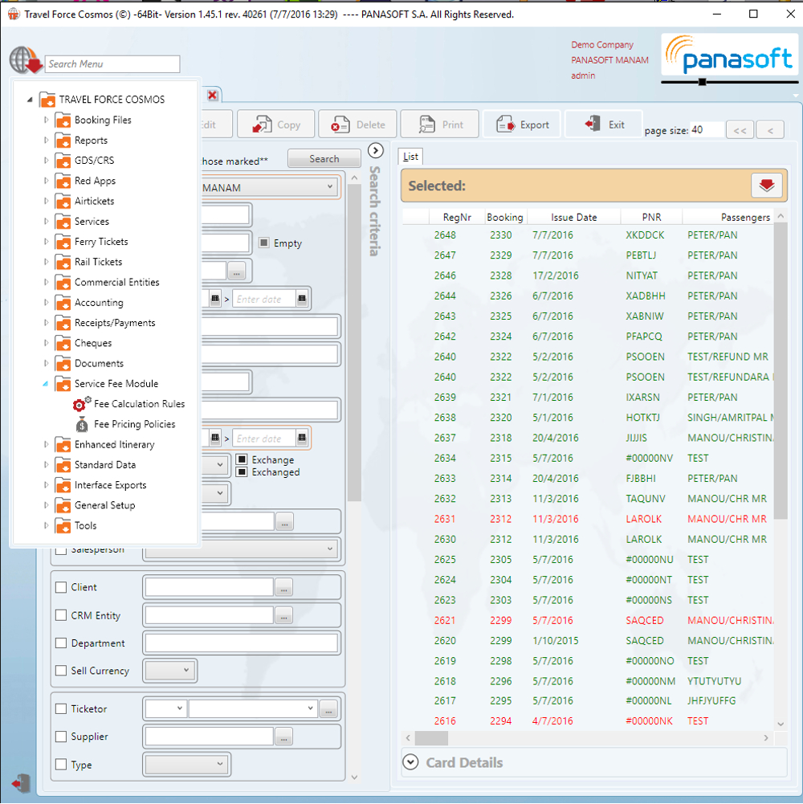Select Accounting in the menu tree
Image resolution: width=803 pixels, height=804 pixels.
99,303
